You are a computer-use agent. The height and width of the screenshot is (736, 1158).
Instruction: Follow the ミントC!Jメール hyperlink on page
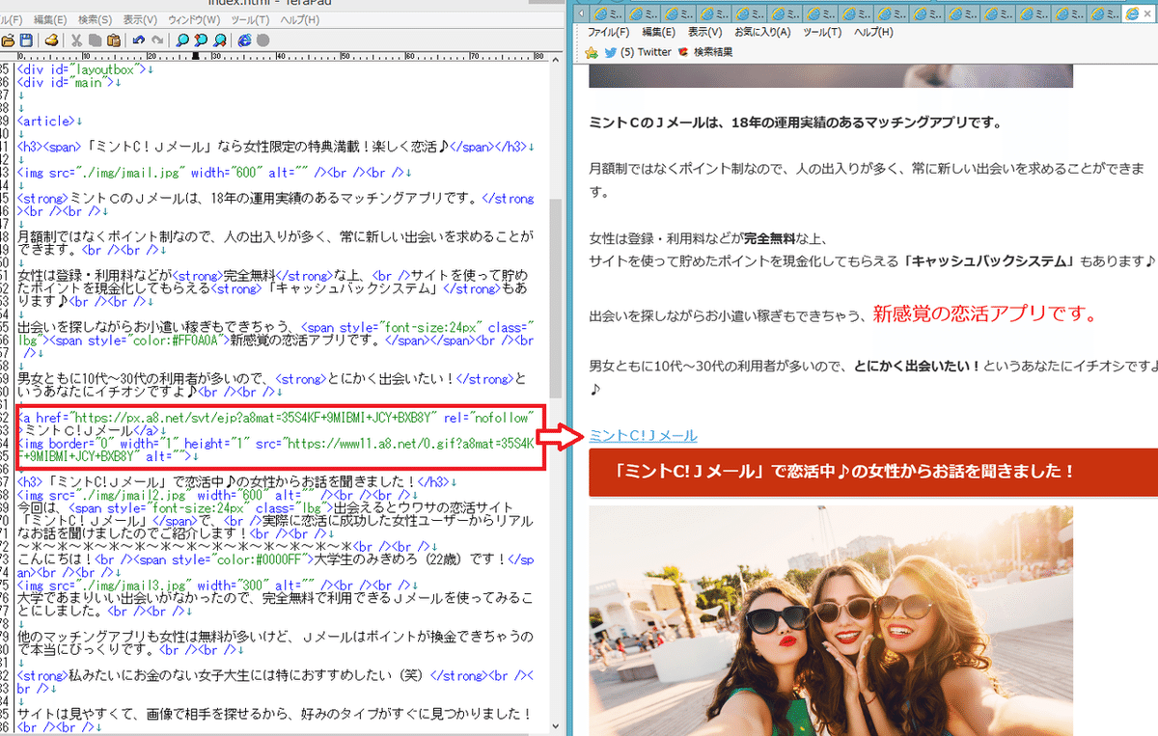click(643, 436)
